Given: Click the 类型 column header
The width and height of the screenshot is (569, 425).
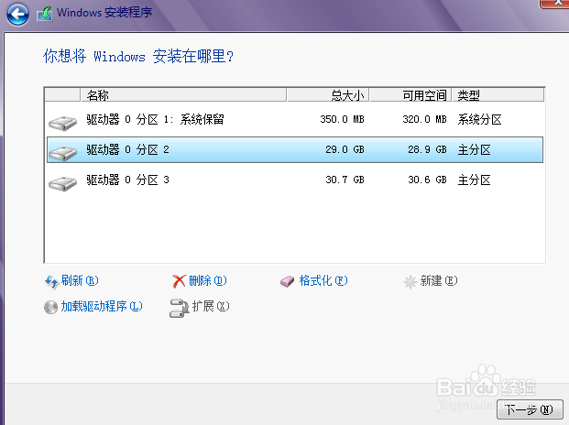Looking at the screenshot, I should 498,95.
